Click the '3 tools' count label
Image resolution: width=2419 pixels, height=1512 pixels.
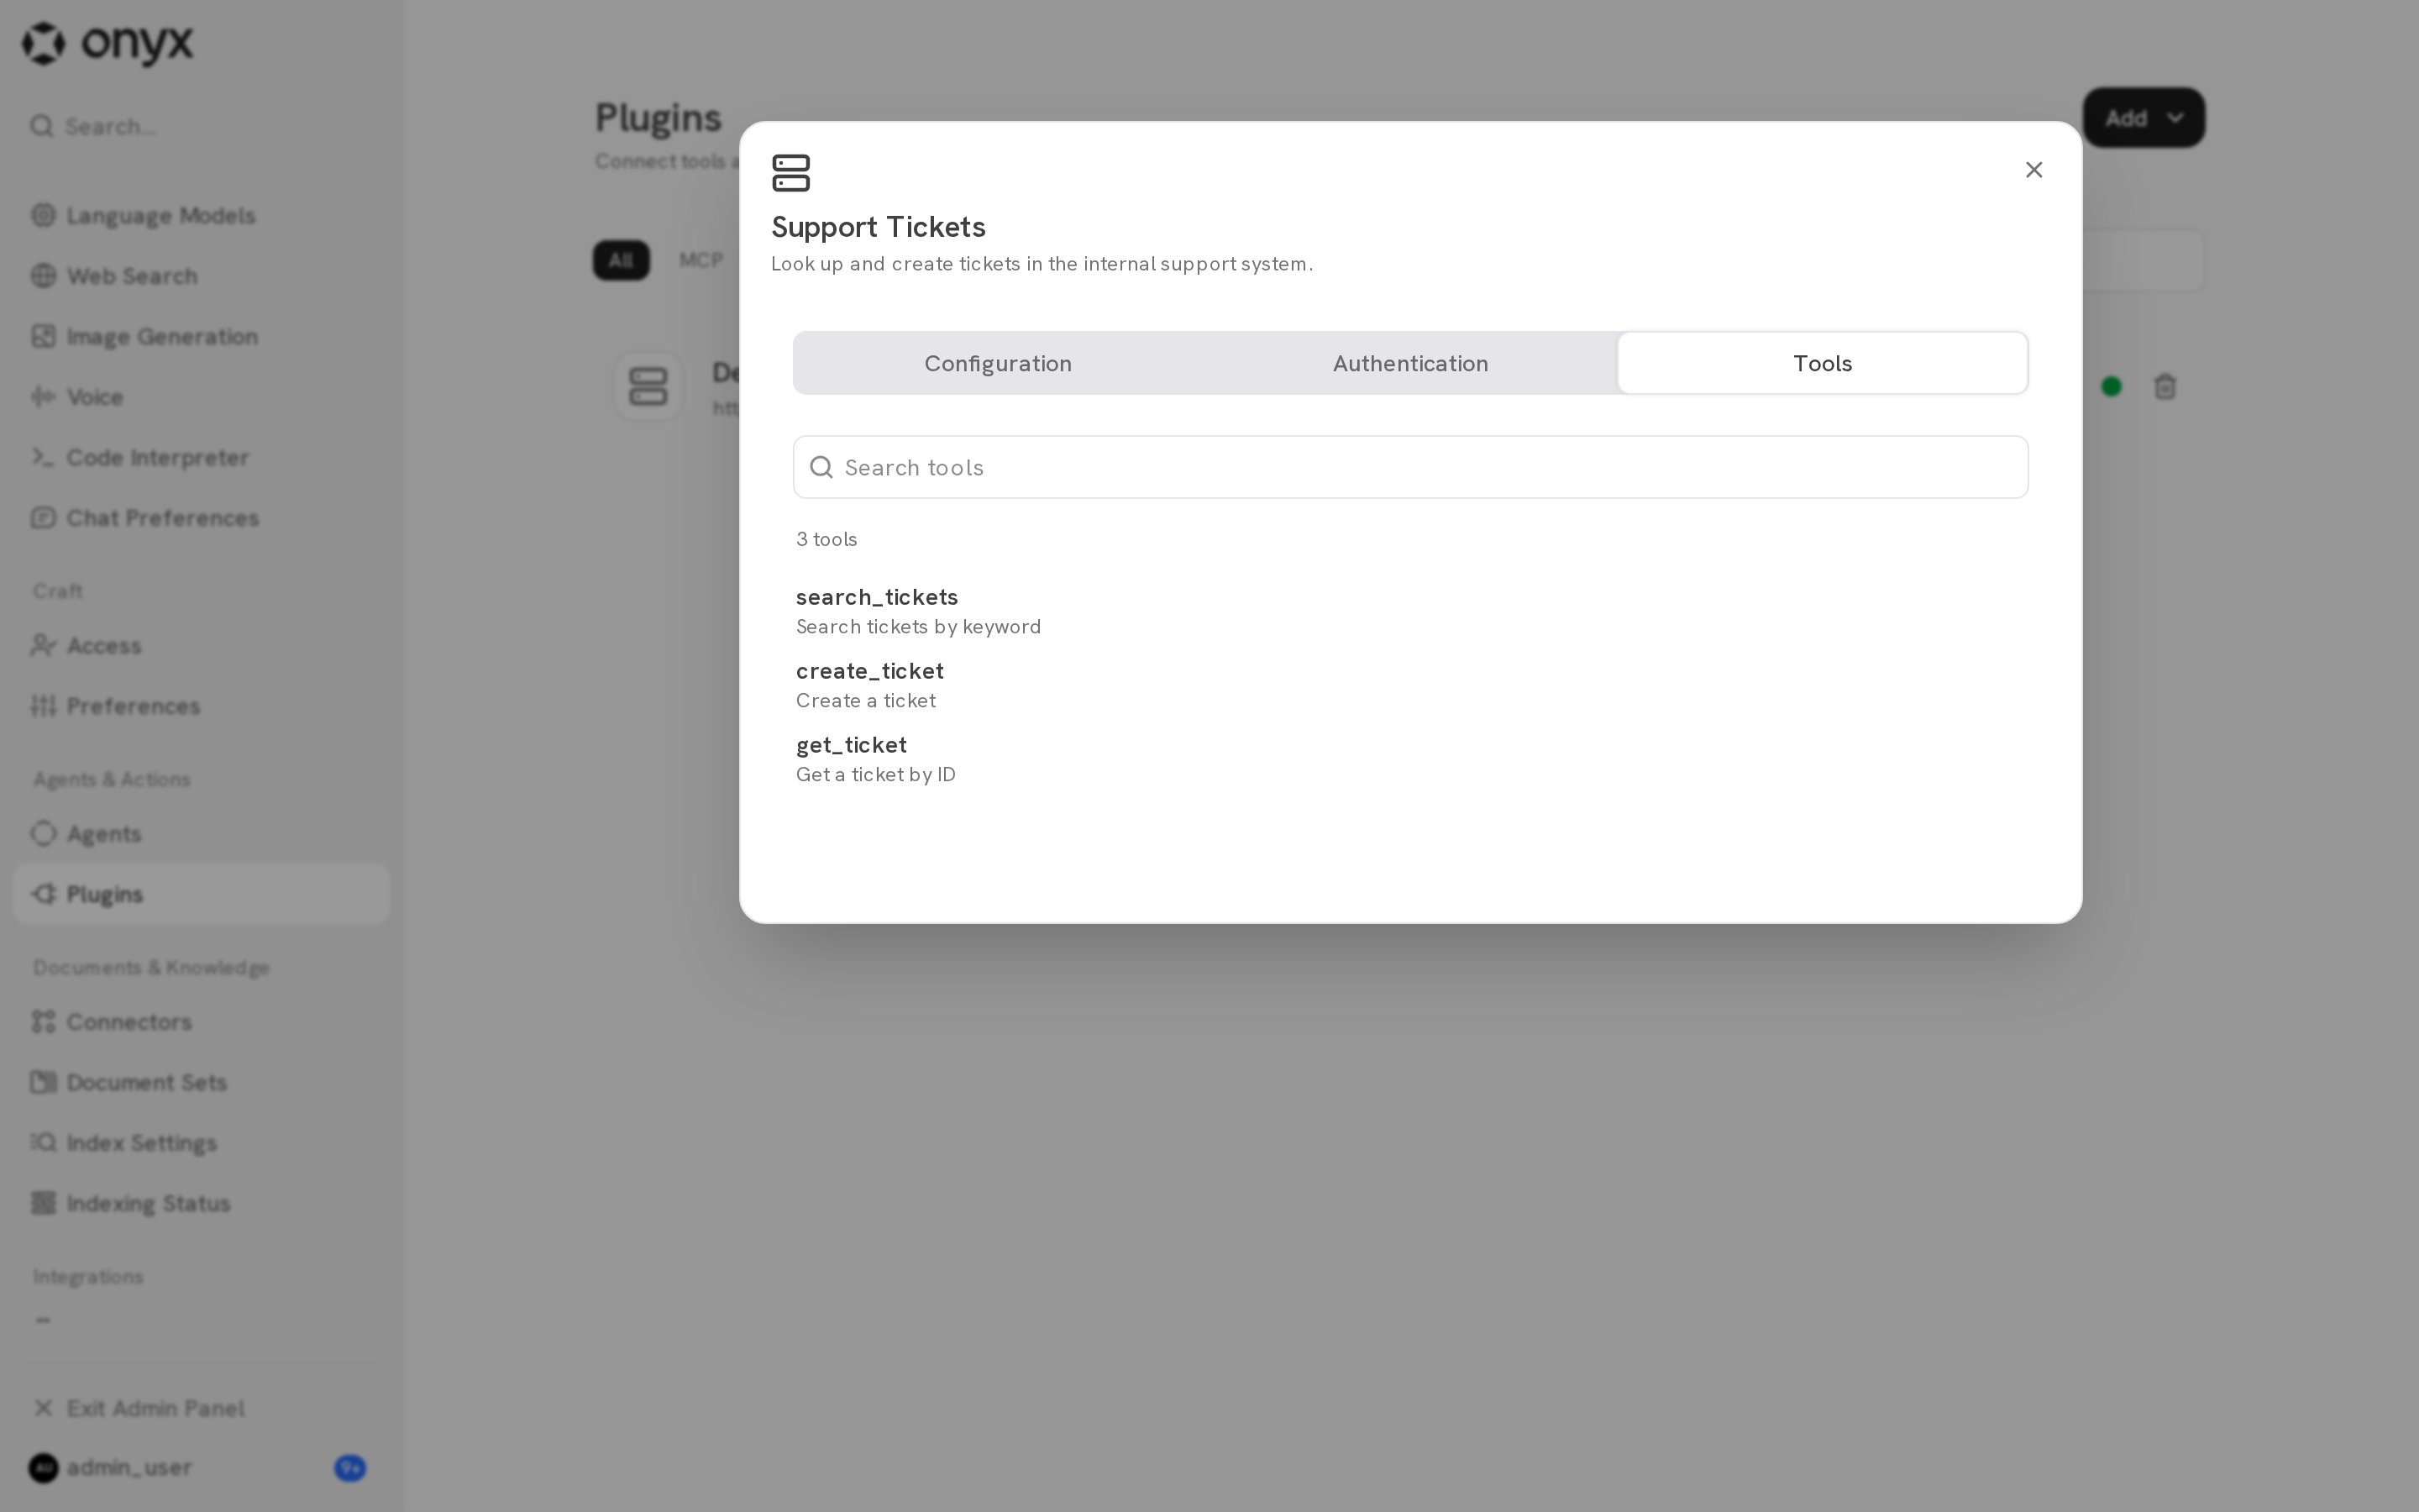[x=826, y=539]
